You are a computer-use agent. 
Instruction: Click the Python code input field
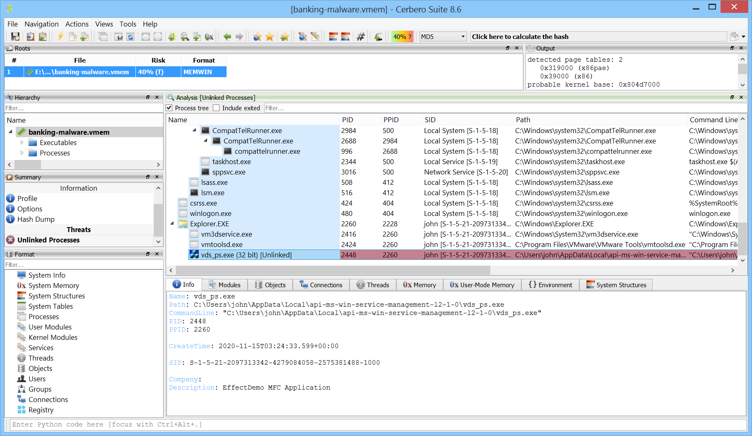click(x=373, y=424)
